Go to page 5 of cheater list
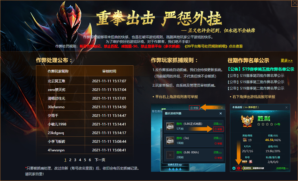 (85, 160)
